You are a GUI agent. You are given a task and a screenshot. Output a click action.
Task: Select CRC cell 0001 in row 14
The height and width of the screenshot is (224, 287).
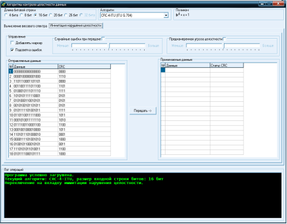(x=84, y=135)
